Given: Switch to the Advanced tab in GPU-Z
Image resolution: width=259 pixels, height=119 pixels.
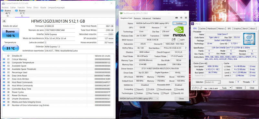Looking at the screenshot, I should [x=147, y=18].
